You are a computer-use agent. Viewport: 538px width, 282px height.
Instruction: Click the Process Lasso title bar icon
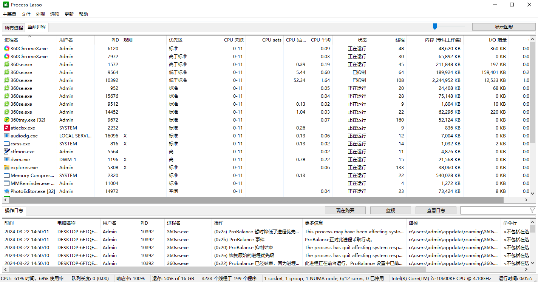[6, 5]
